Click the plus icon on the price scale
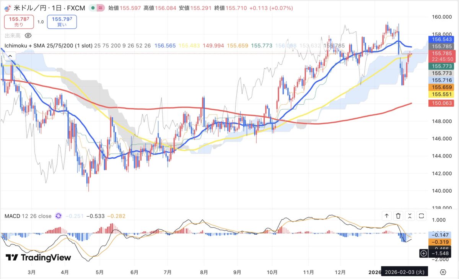This screenshot has width=459, height=279. (423, 253)
